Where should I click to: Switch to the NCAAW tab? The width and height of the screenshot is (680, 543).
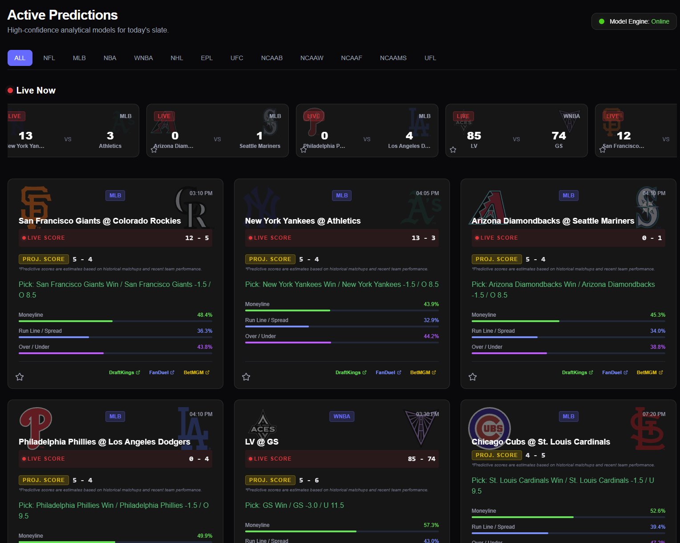pyautogui.click(x=312, y=58)
